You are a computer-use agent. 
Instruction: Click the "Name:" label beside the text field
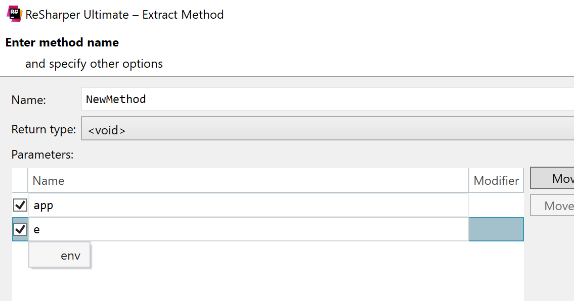28,100
